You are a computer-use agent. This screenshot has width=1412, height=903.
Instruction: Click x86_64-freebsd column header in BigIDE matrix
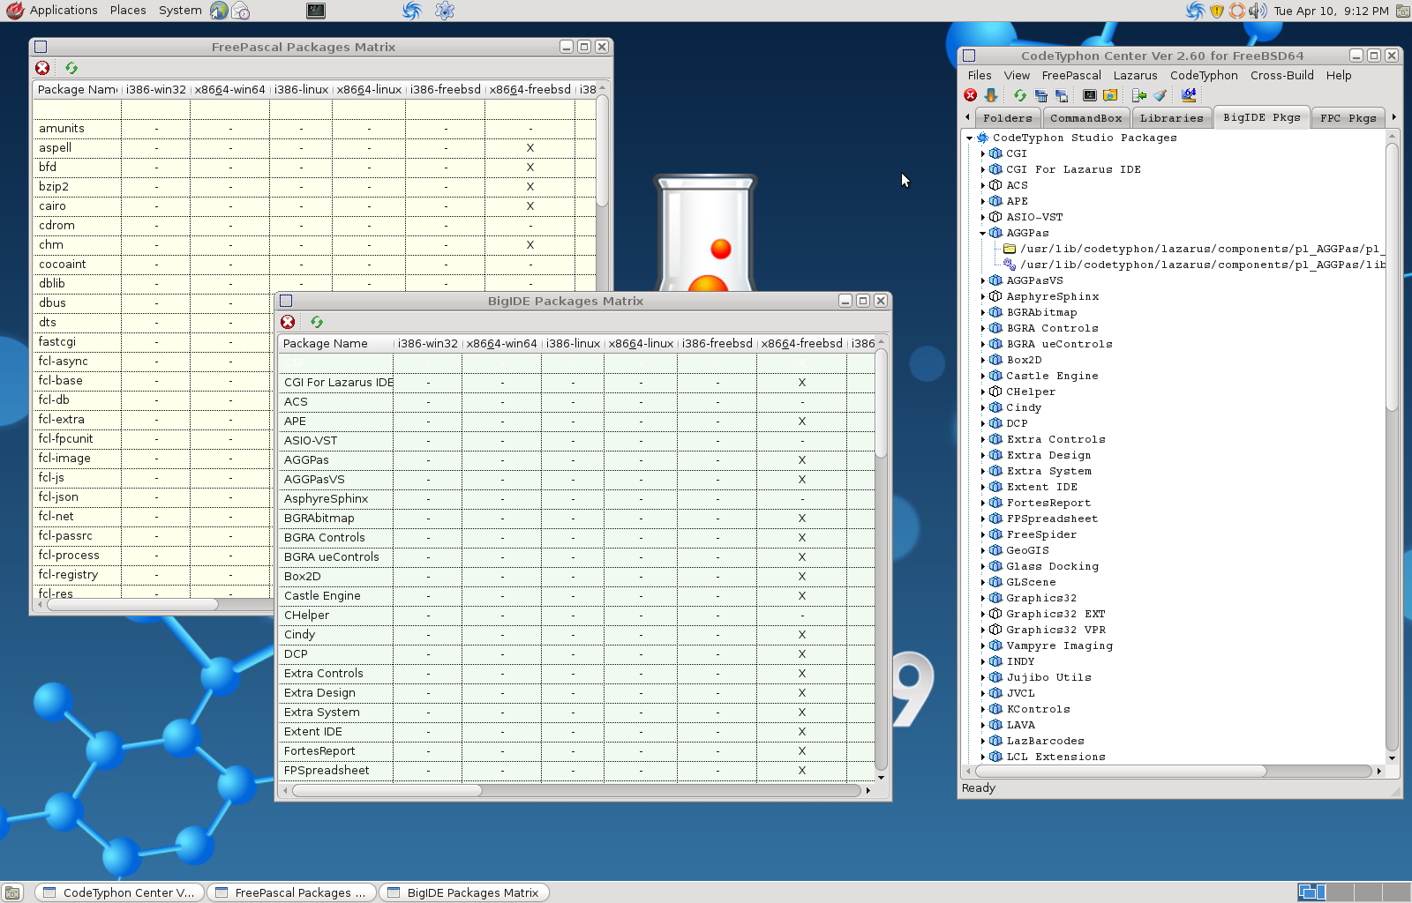coord(801,343)
